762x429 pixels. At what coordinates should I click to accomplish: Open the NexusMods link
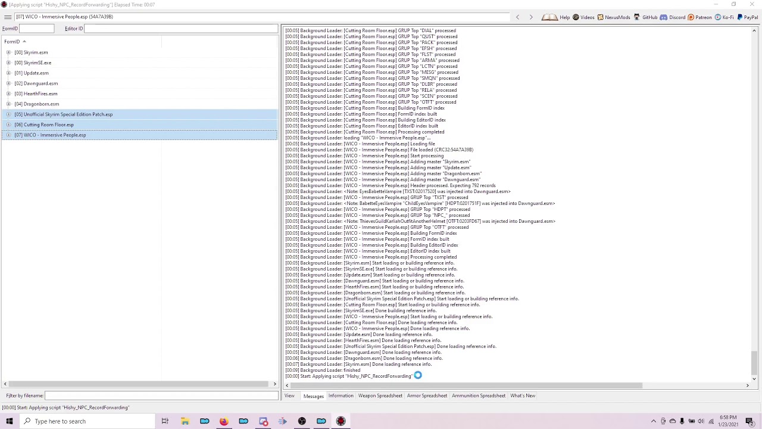613,17
